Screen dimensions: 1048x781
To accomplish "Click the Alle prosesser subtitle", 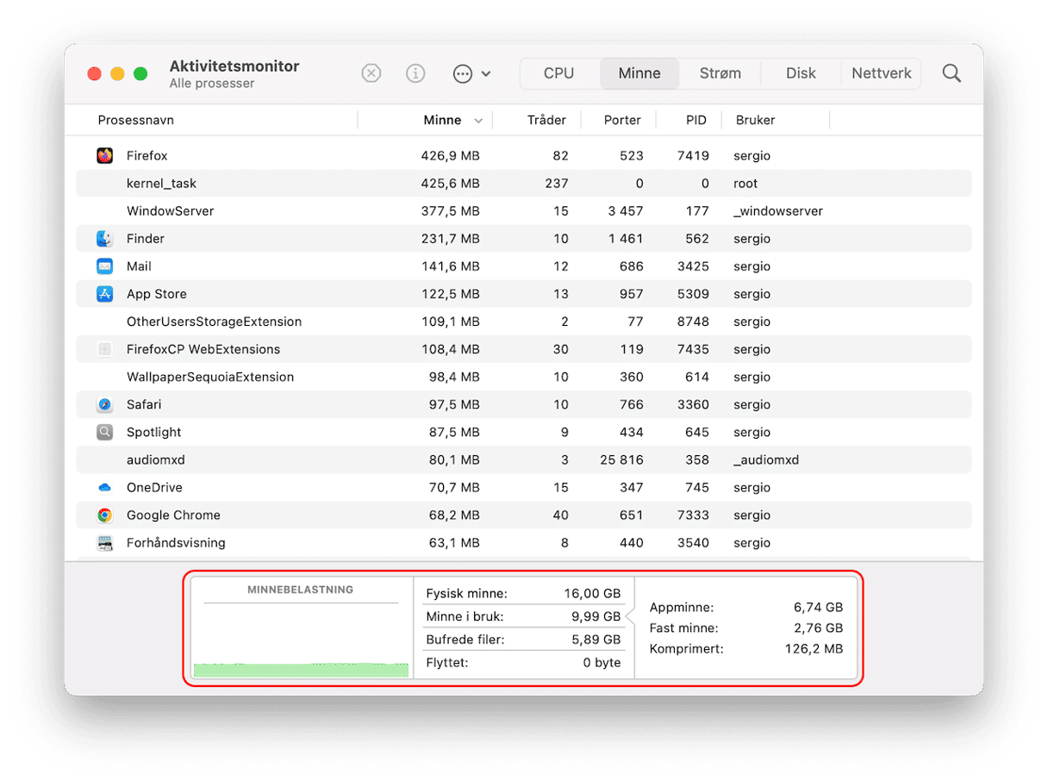I will pos(212,84).
